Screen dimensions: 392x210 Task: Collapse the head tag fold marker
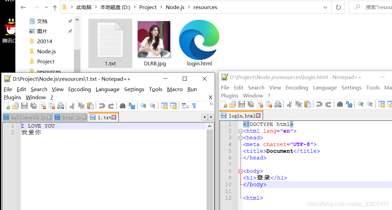[x=240, y=138]
